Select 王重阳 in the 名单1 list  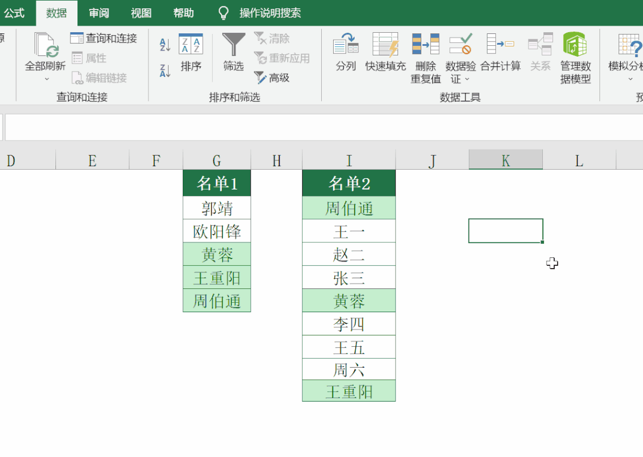[x=217, y=278]
